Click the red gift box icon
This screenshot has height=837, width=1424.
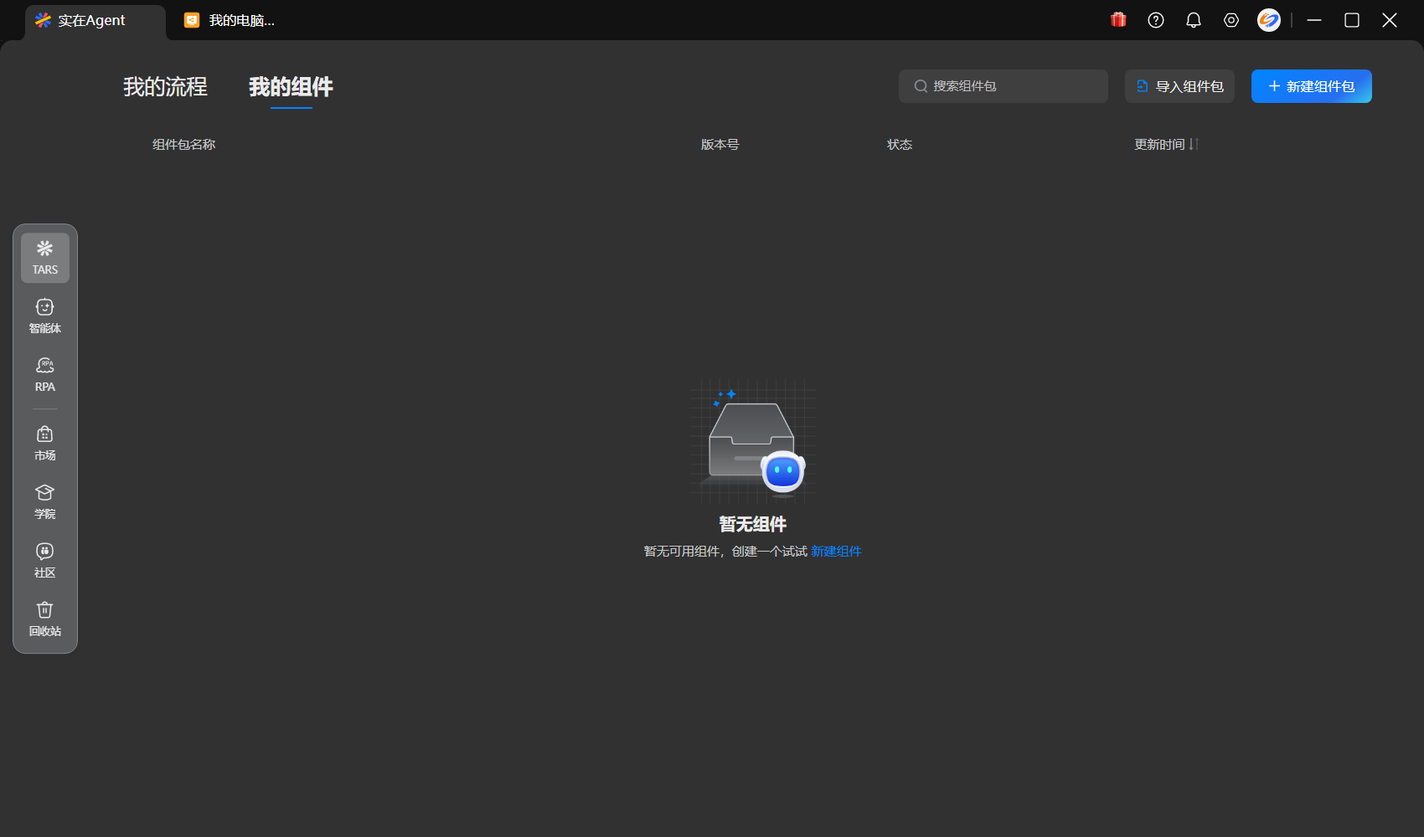1118,20
